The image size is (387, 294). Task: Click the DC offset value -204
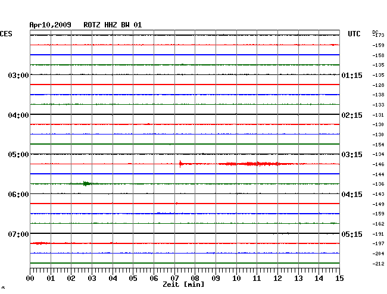coord(379,254)
